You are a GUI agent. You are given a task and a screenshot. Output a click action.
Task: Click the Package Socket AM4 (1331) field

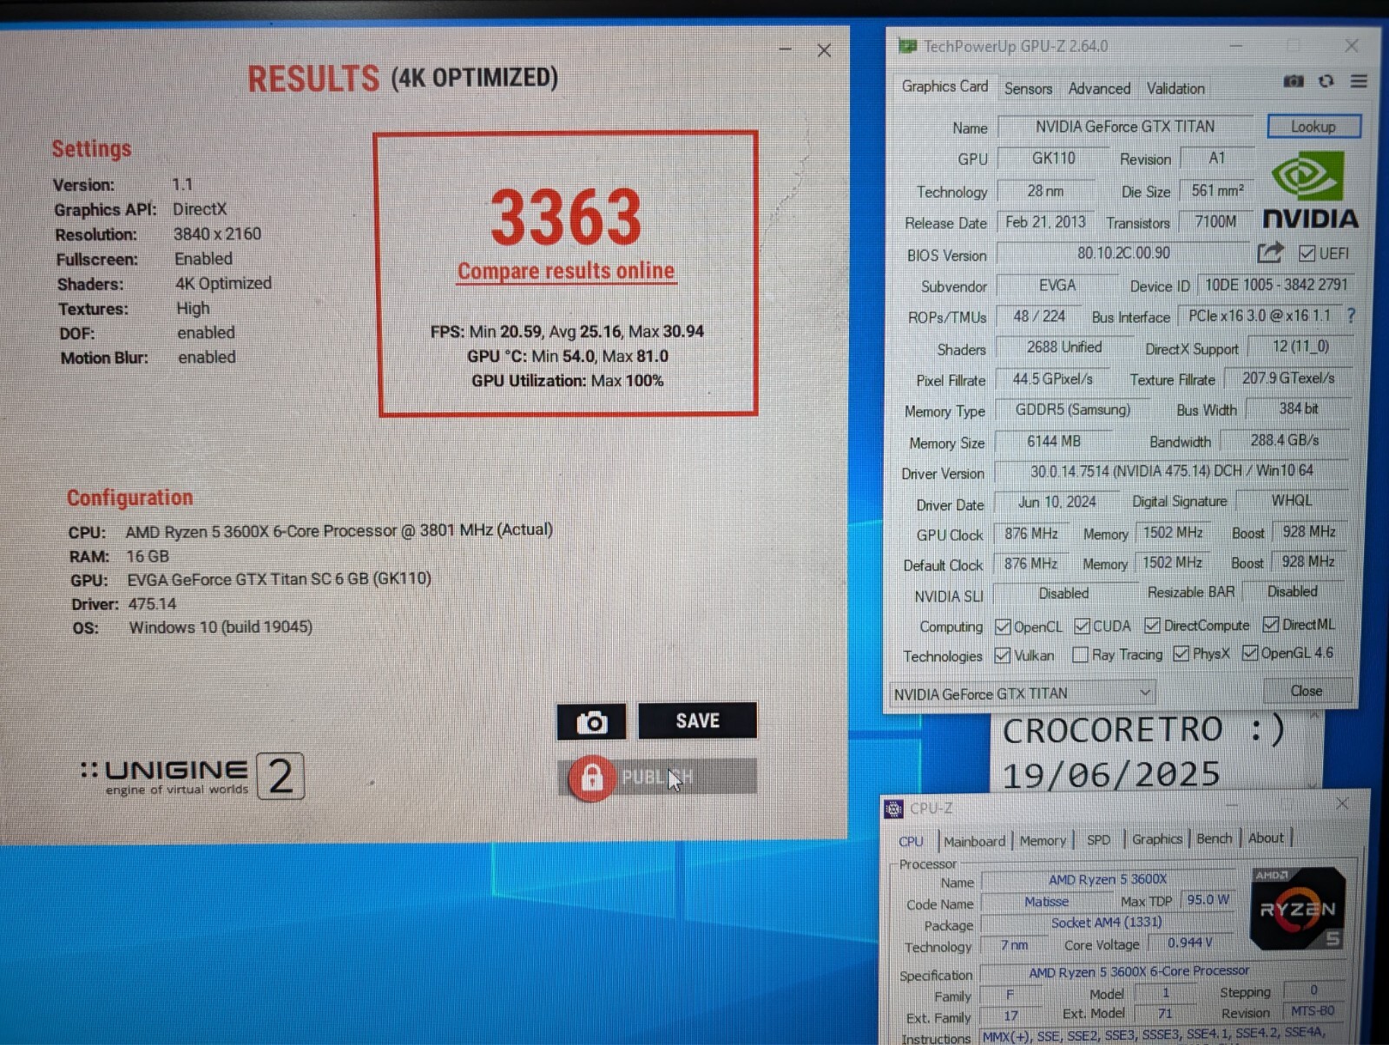click(1106, 923)
